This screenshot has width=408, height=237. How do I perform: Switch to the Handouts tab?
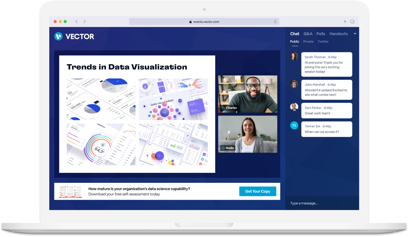pyautogui.click(x=338, y=34)
